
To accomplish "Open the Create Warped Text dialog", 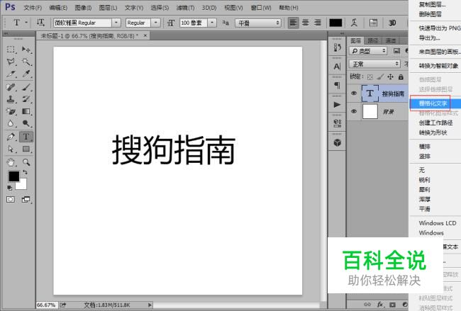I will pyautogui.click(x=354, y=23).
